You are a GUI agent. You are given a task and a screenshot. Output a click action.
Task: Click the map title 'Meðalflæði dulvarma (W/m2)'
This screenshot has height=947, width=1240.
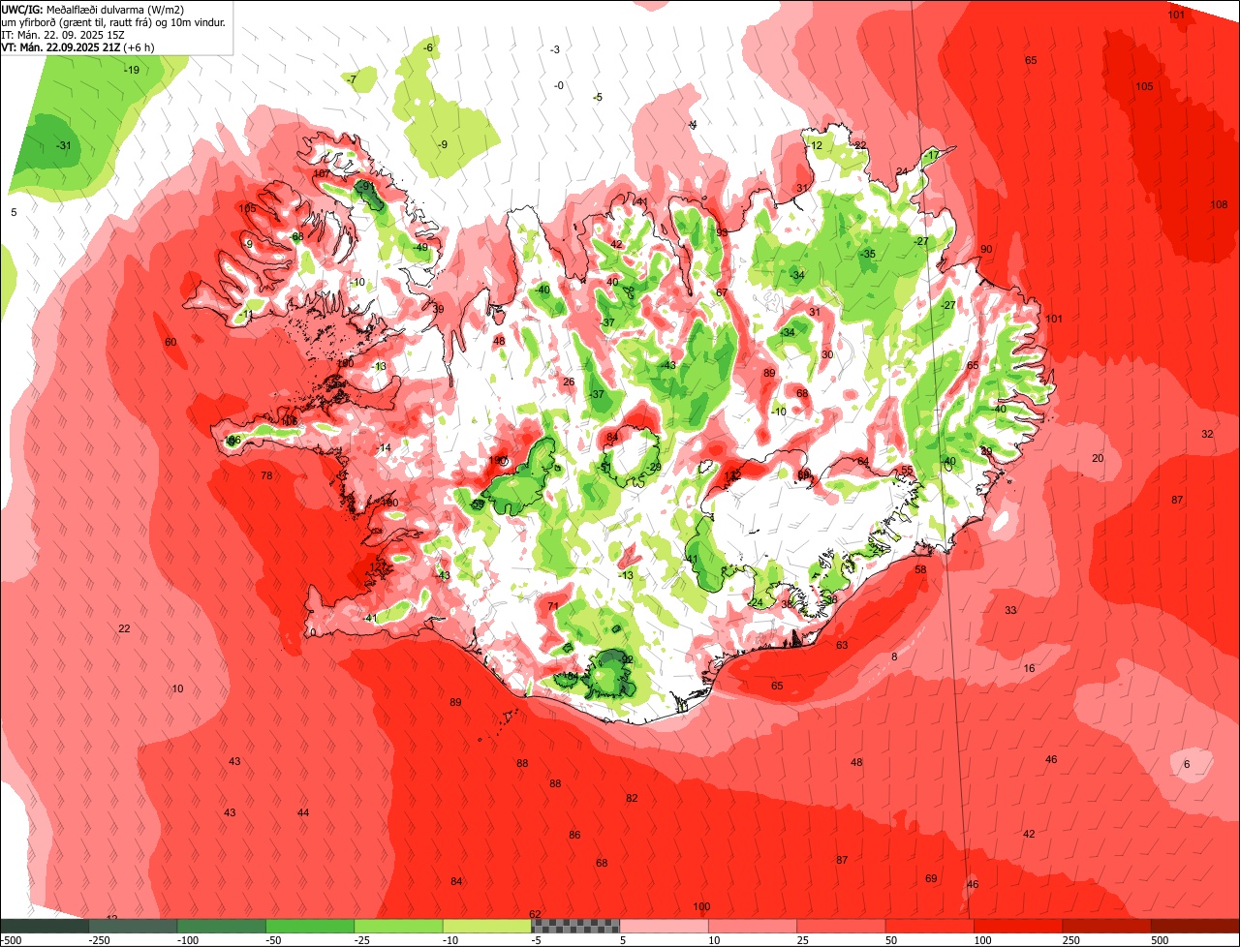click(x=115, y=9)
